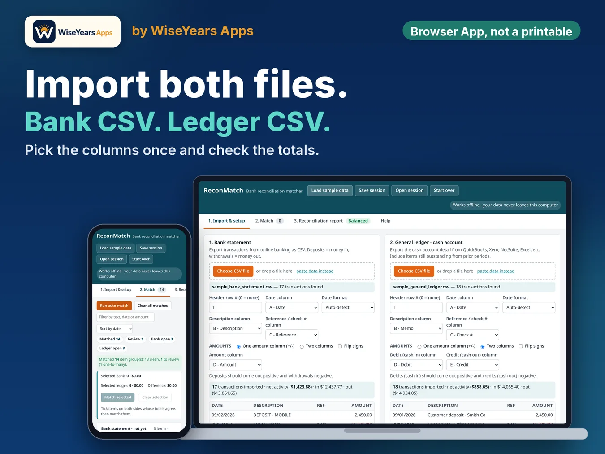Open Bank statement Date column dropdown
The height and width of the screenshot is (454, 605).
[x=292, y=307]
